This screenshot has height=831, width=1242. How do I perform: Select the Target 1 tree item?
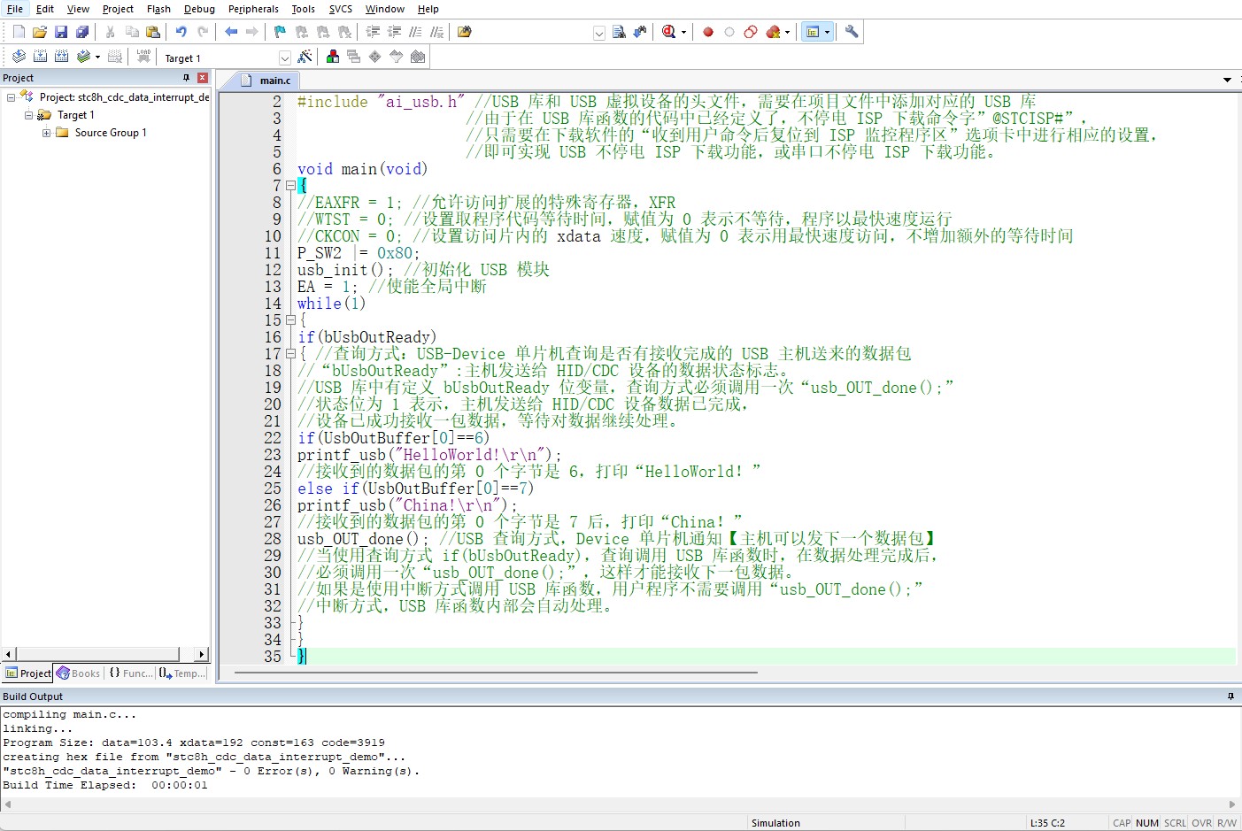(x=75, y=115)
